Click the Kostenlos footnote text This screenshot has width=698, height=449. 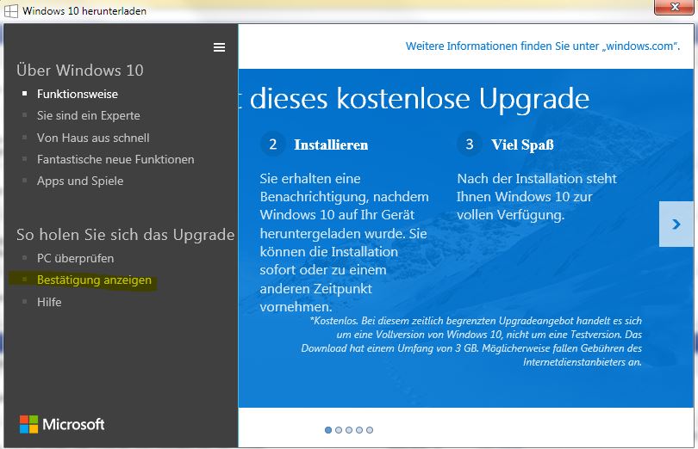pyautogui.click(x=471, y=341)
